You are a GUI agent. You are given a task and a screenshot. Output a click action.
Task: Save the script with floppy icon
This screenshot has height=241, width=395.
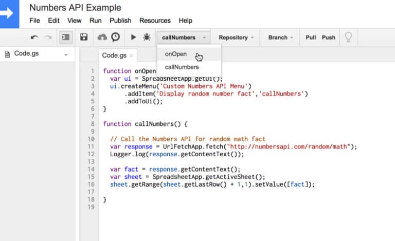[84, 37]
